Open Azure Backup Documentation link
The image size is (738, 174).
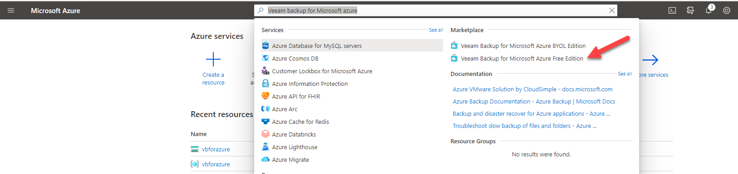[x=534, y=102]
